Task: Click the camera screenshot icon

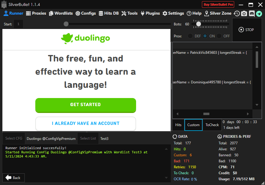Action: [x=244, y=13]
